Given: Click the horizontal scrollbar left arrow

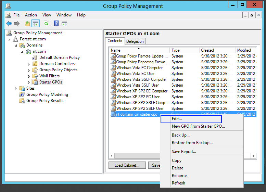Looking at the screenshot, I should pos(112,156).
